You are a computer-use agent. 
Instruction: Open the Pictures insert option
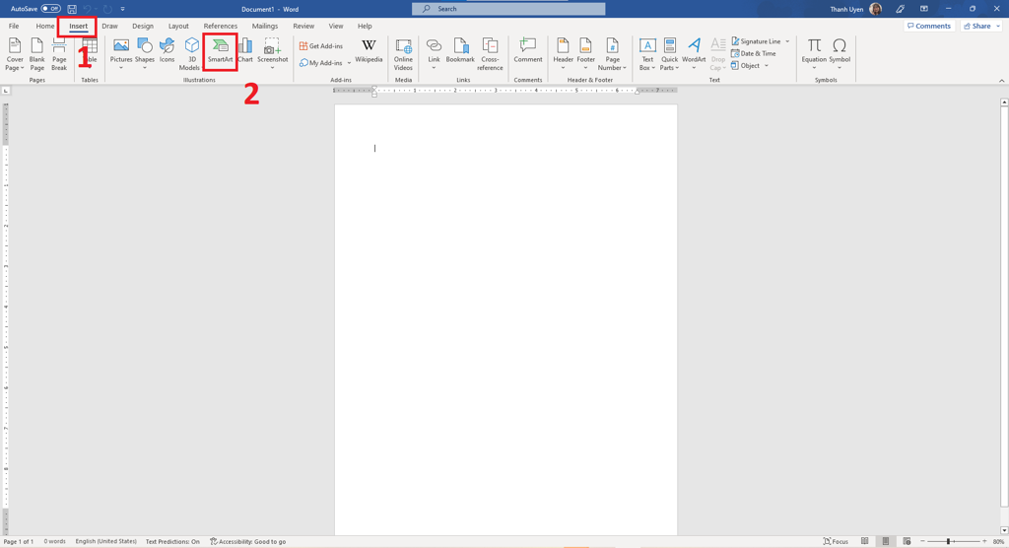click(121, 53)
